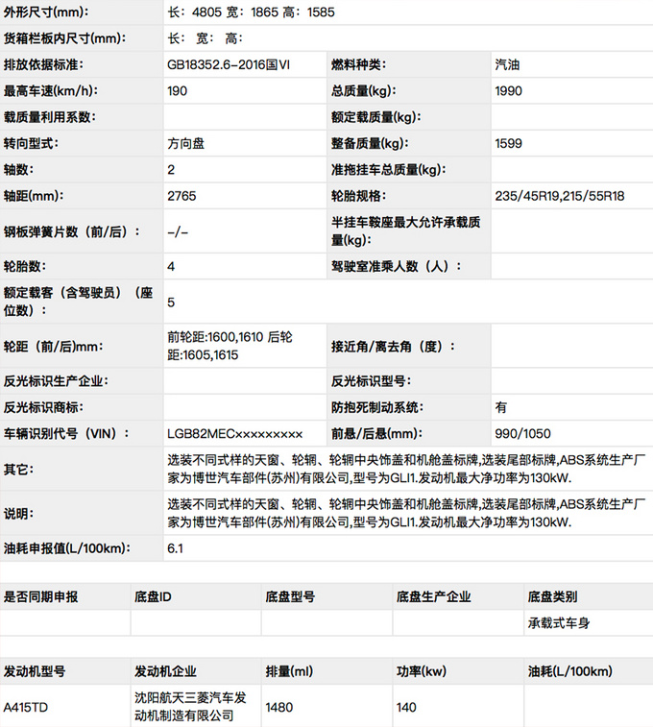Select the power value 140
653x727 pixels.
click(406, 708)
